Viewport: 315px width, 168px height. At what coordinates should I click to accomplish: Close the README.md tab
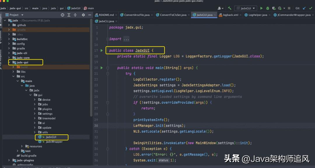click(x=116, y=15)
